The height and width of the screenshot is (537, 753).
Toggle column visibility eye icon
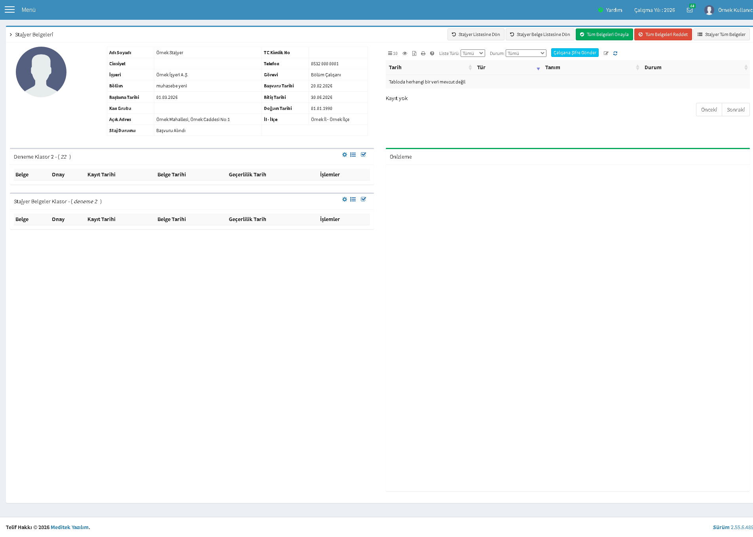(x=405, y=53)
